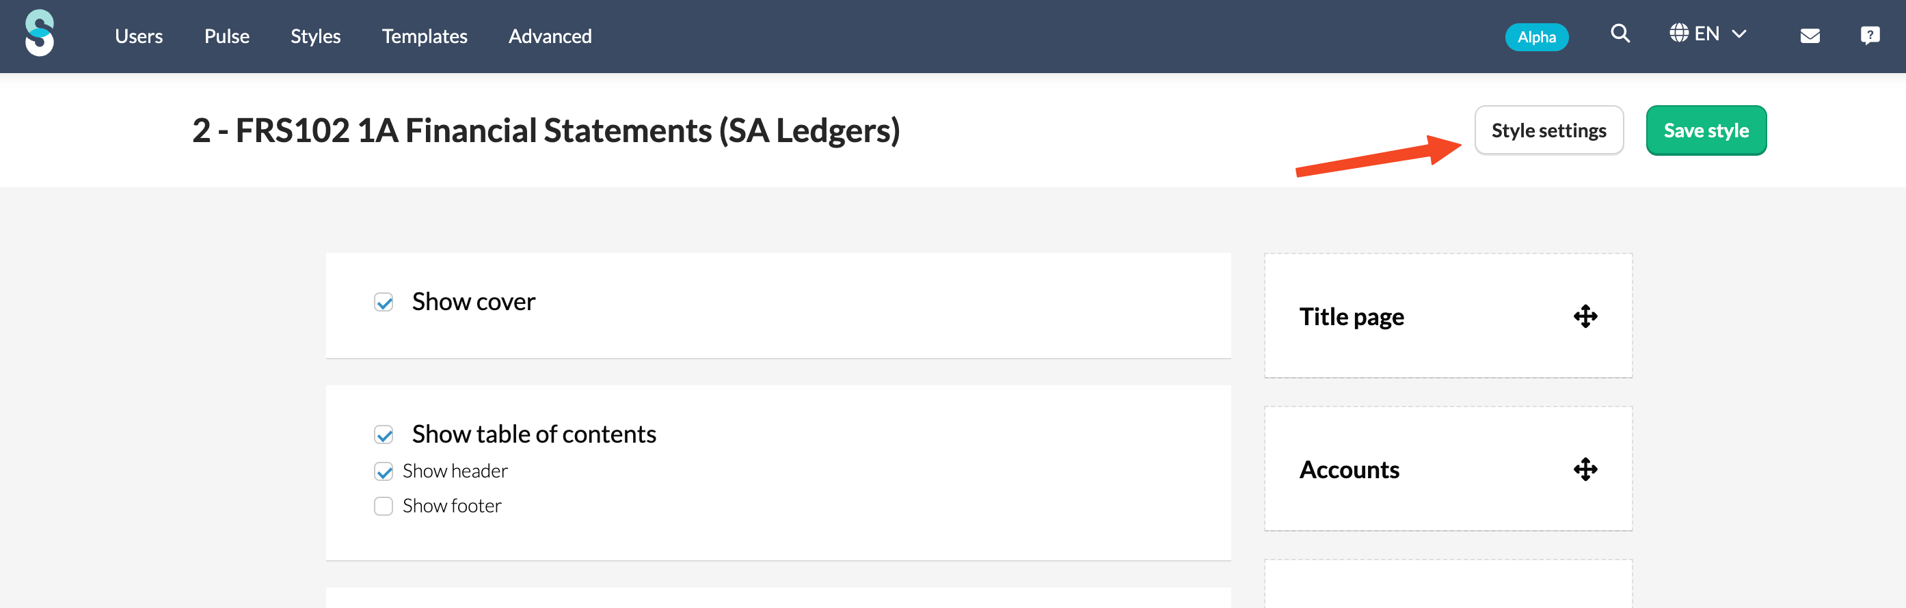Click the Alpha environment badge

1537,37
